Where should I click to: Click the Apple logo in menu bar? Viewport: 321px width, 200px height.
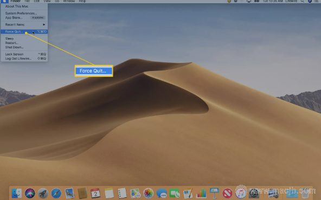pyautogui.click(x=4, y=1)
